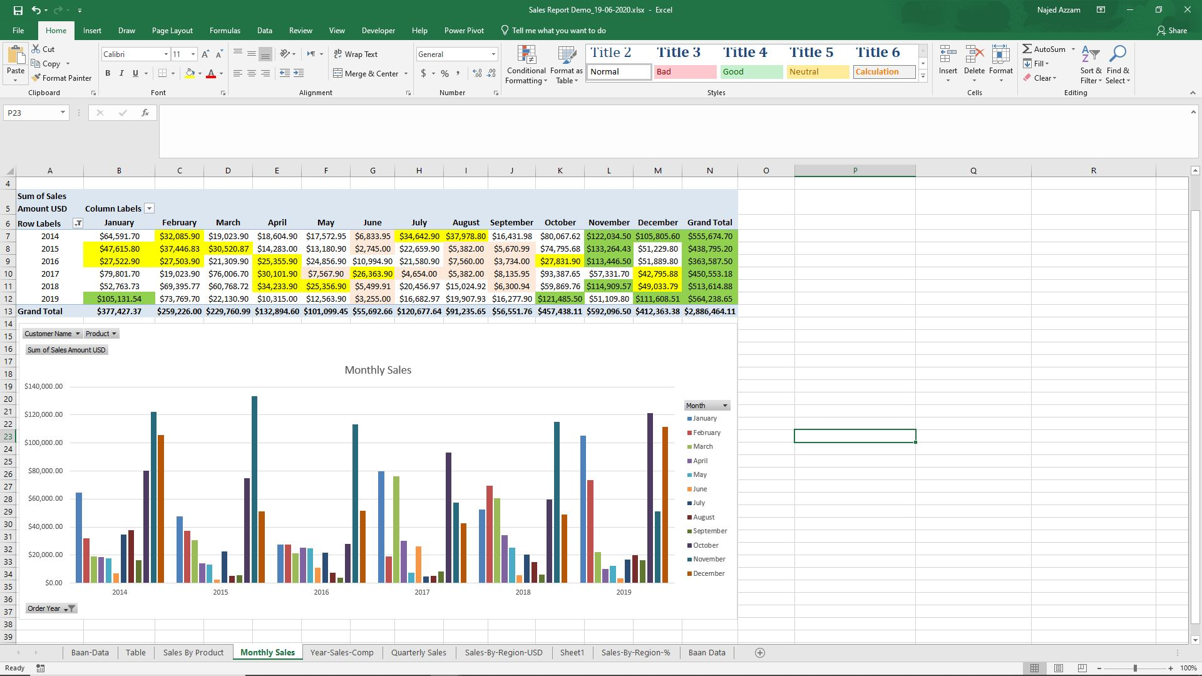Open Sort & Filter tool
This screenshot has height=676, width=1202.
pos(1091,65)
